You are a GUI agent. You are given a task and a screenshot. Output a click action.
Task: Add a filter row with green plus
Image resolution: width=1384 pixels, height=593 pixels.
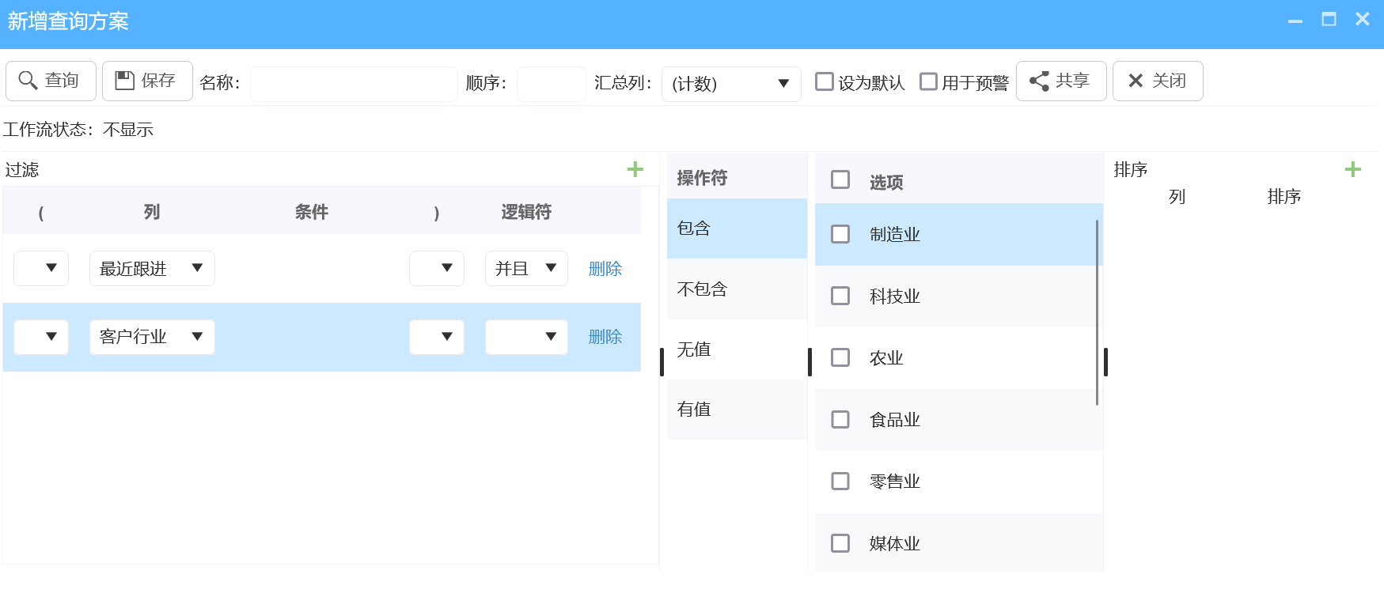(635, 169)
